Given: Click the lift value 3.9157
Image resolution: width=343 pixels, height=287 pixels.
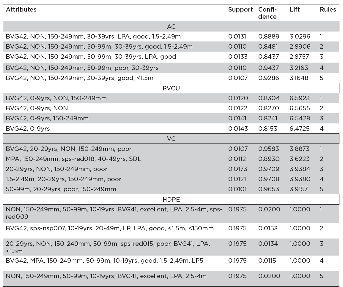Looking at the screenshot, I should [300, 189].
